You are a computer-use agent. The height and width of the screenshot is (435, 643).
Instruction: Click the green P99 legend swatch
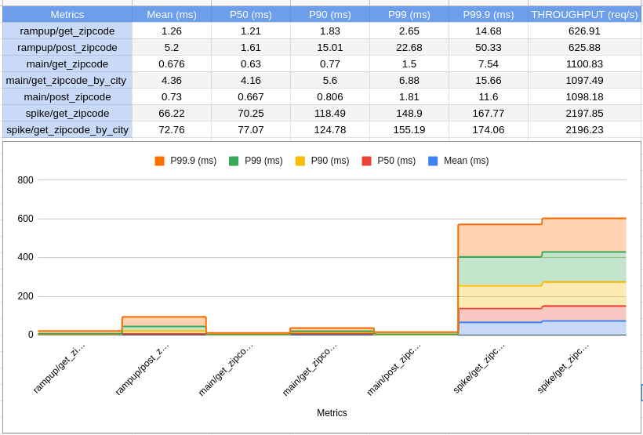tap(234, 161)
